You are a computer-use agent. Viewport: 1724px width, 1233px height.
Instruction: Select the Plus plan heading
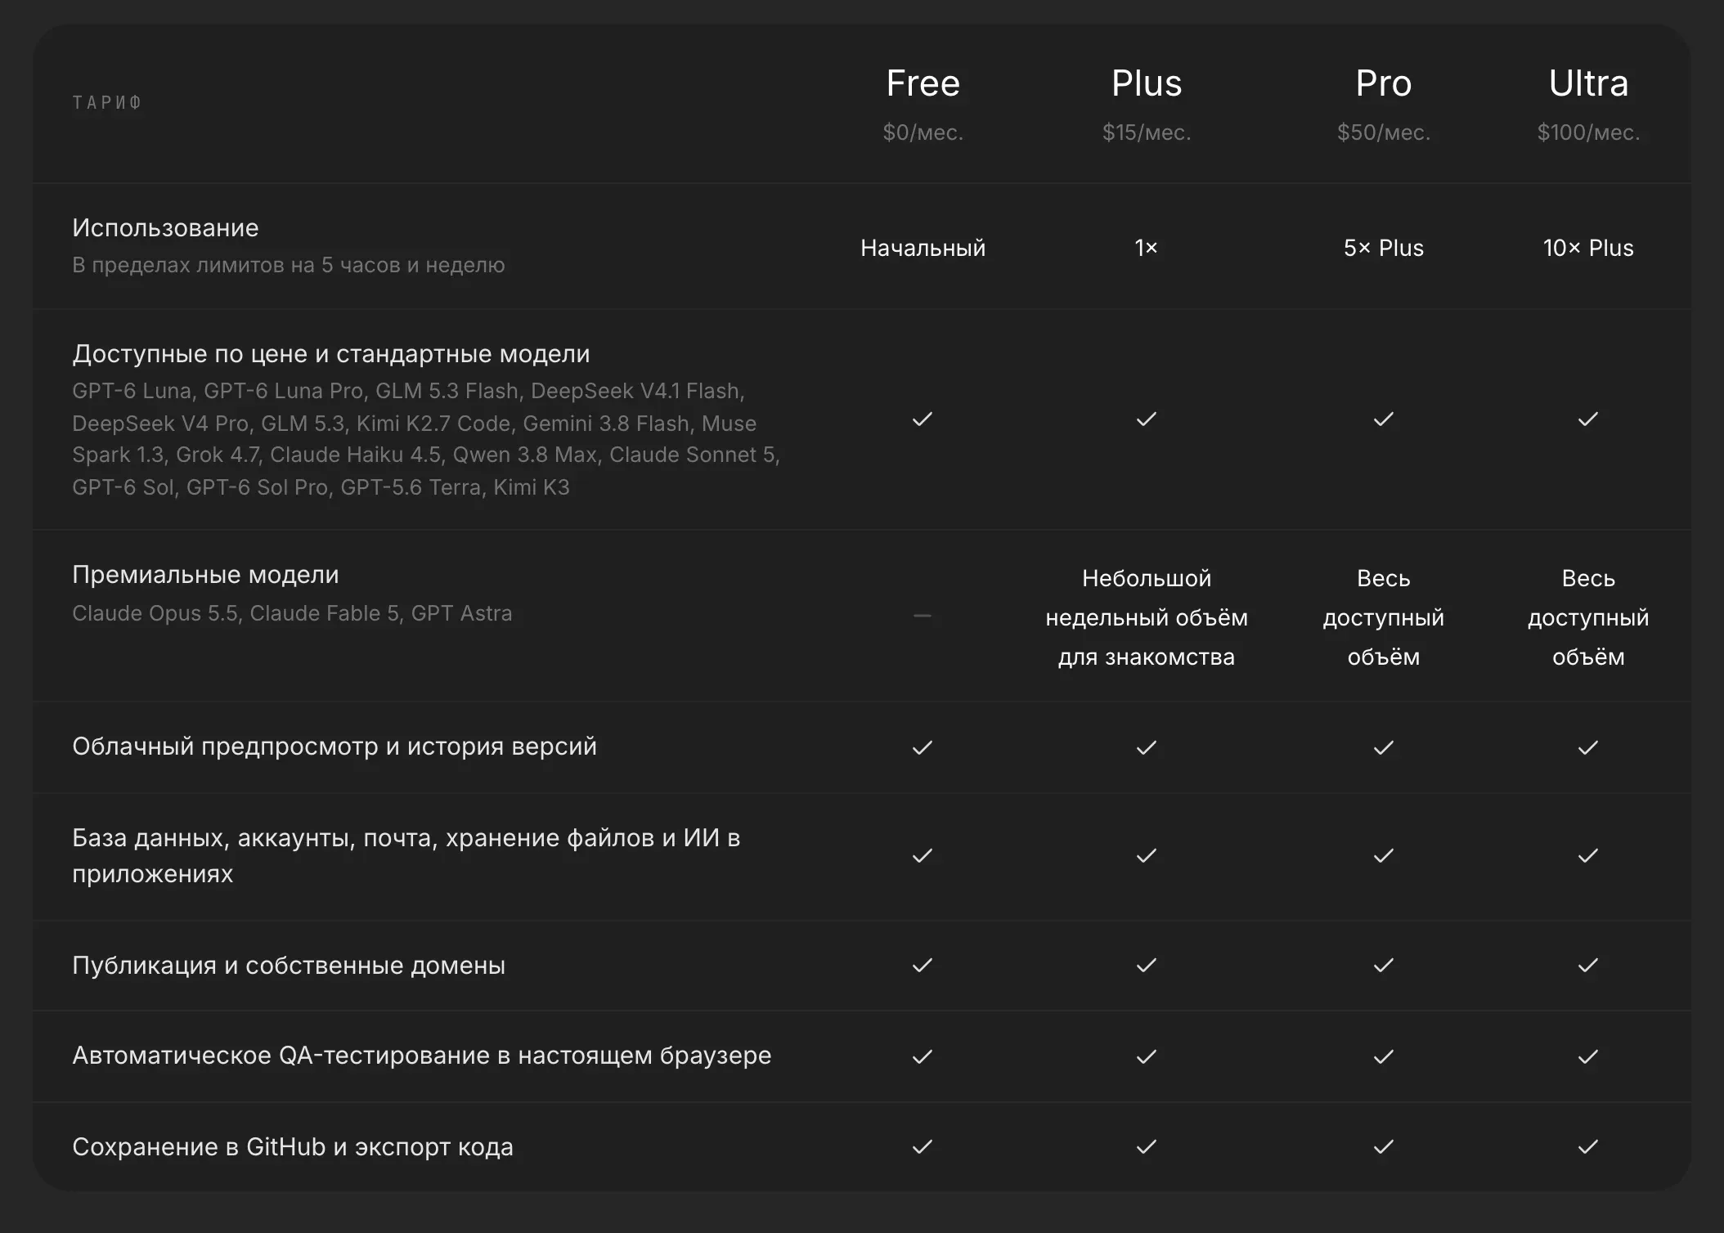[x=1147, y=83]
